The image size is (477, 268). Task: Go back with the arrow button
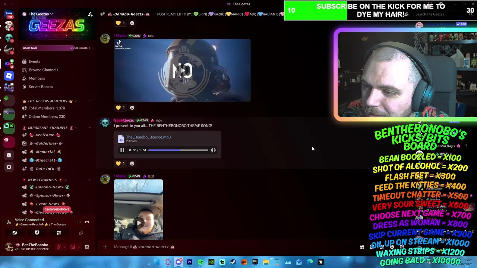pos(6,4)
